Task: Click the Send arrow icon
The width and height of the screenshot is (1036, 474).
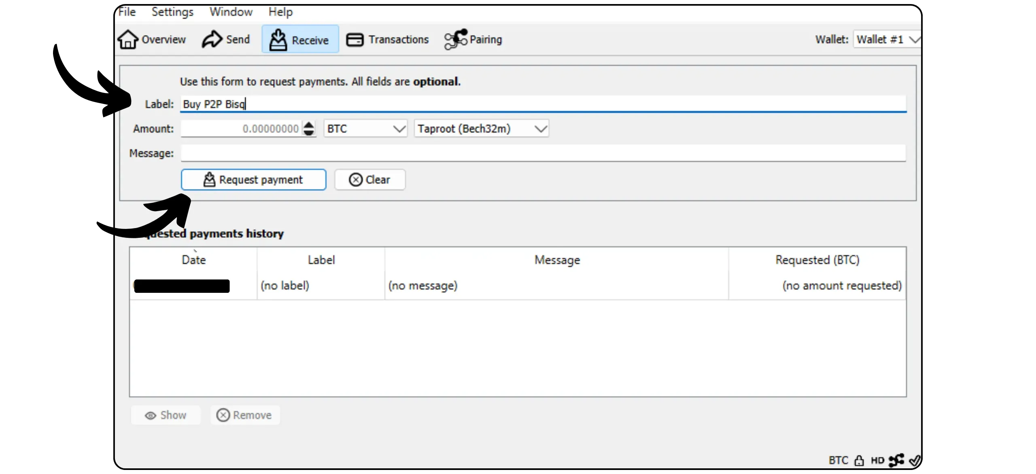Action: tap(212, 39)
